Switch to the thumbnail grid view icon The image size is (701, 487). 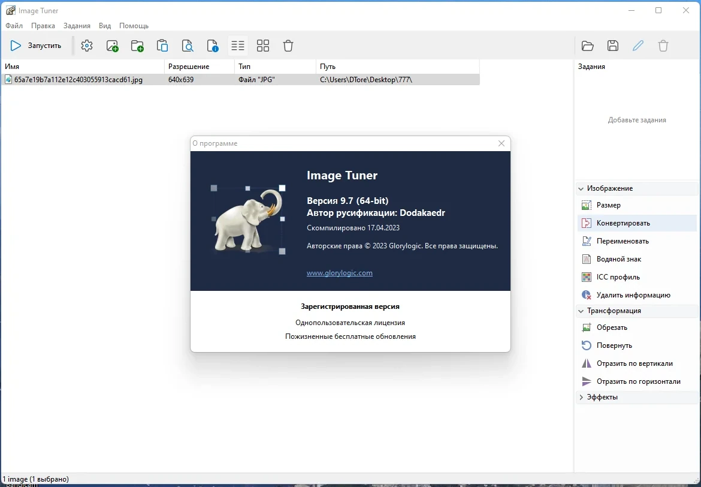pyautogui.click(x=263, y=46)
